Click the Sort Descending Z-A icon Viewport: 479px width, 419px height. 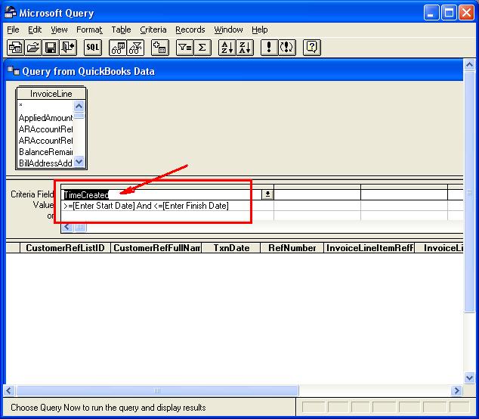[245, 48]
